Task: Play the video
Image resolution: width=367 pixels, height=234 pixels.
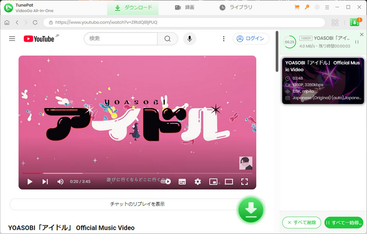Action: click(30, 182)
